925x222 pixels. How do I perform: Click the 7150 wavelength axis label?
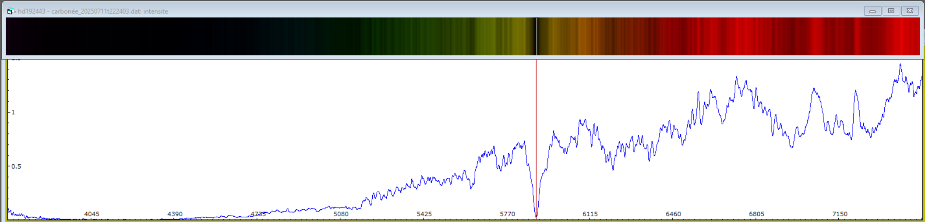point(840,214)
